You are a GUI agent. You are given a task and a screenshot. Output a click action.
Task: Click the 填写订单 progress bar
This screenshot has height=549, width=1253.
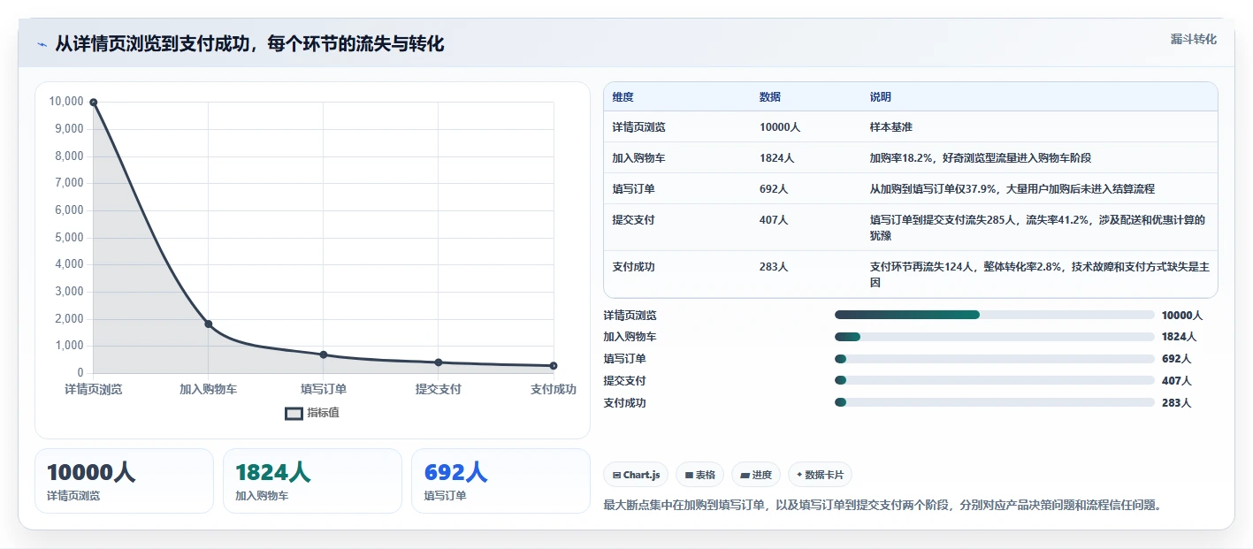(995, 359)
